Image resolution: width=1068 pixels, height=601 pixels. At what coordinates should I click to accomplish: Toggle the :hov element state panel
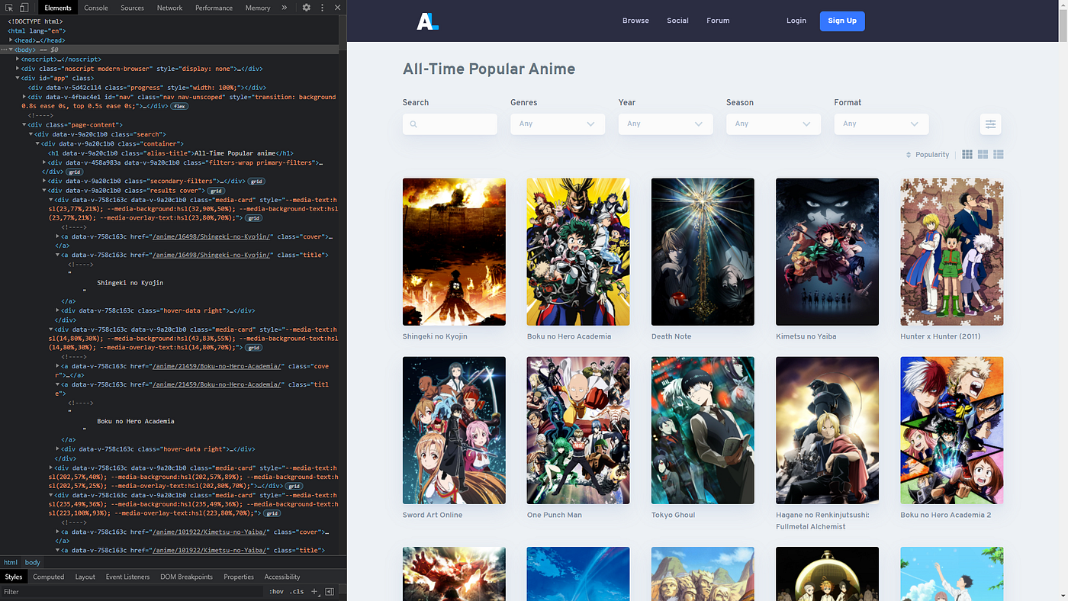point(276,592)
